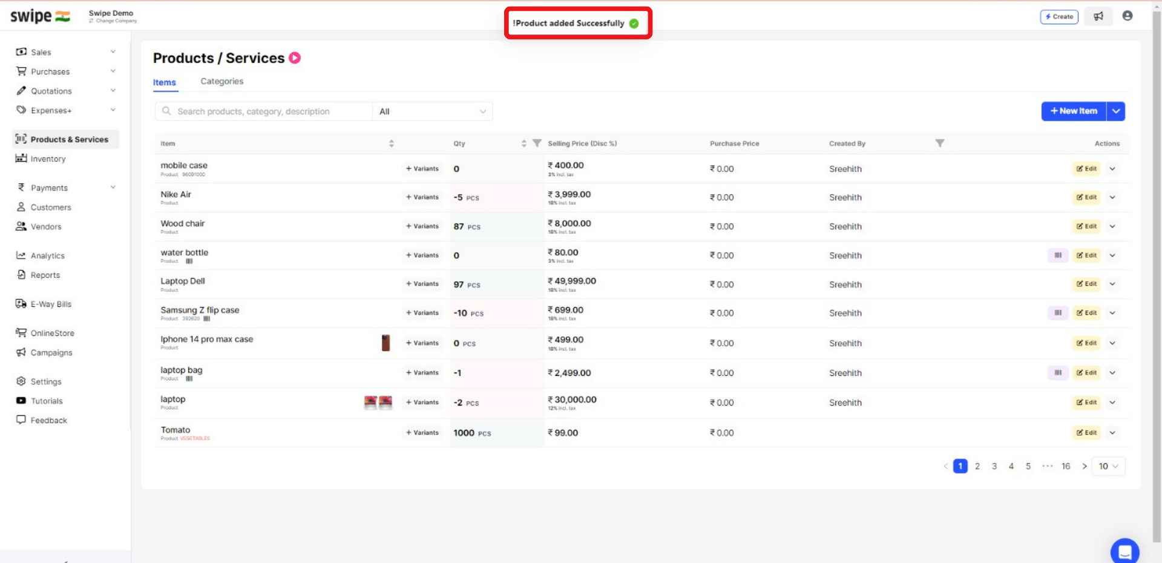Open the user account profile icon
The width and height of the screenshot is (1162, 563).
point(1128,16)
